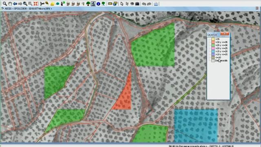Click the gray next-view arrow
The image size is (261, 147).
click(20, 4)
